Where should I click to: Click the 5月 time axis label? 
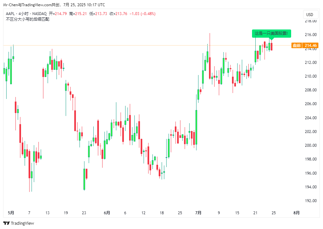click(x=11, y=213)
